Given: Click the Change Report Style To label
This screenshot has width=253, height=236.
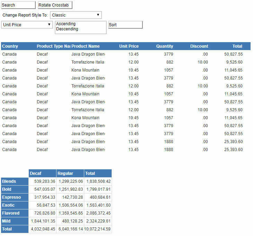Looking at the screenshot, I should coord(25,15).
